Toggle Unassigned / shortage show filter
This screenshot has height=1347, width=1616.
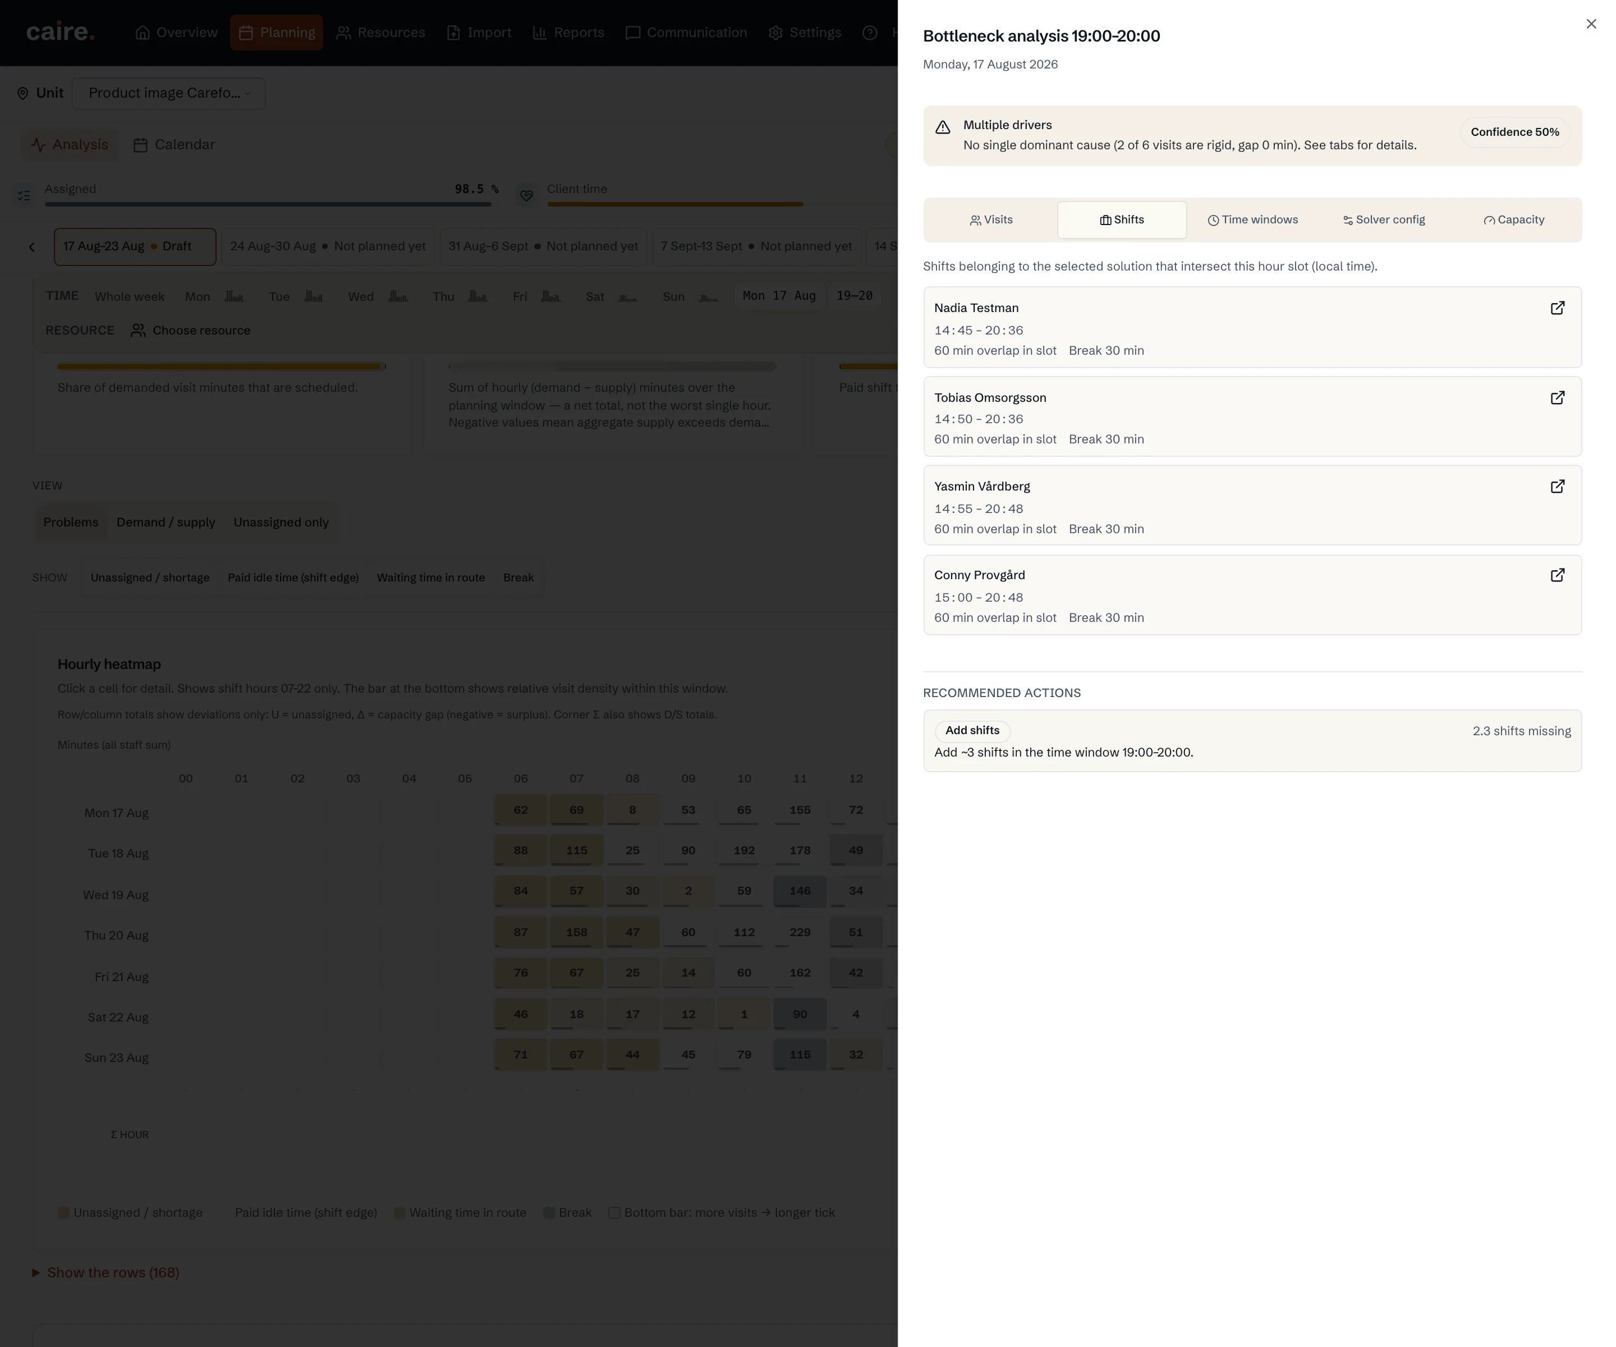click(x=150, y=578)
